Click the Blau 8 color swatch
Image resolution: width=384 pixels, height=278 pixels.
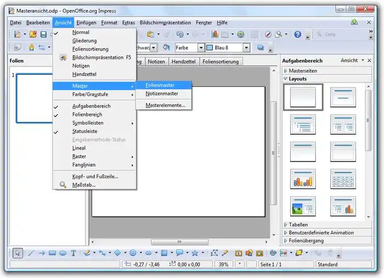(x=210, y=48)
